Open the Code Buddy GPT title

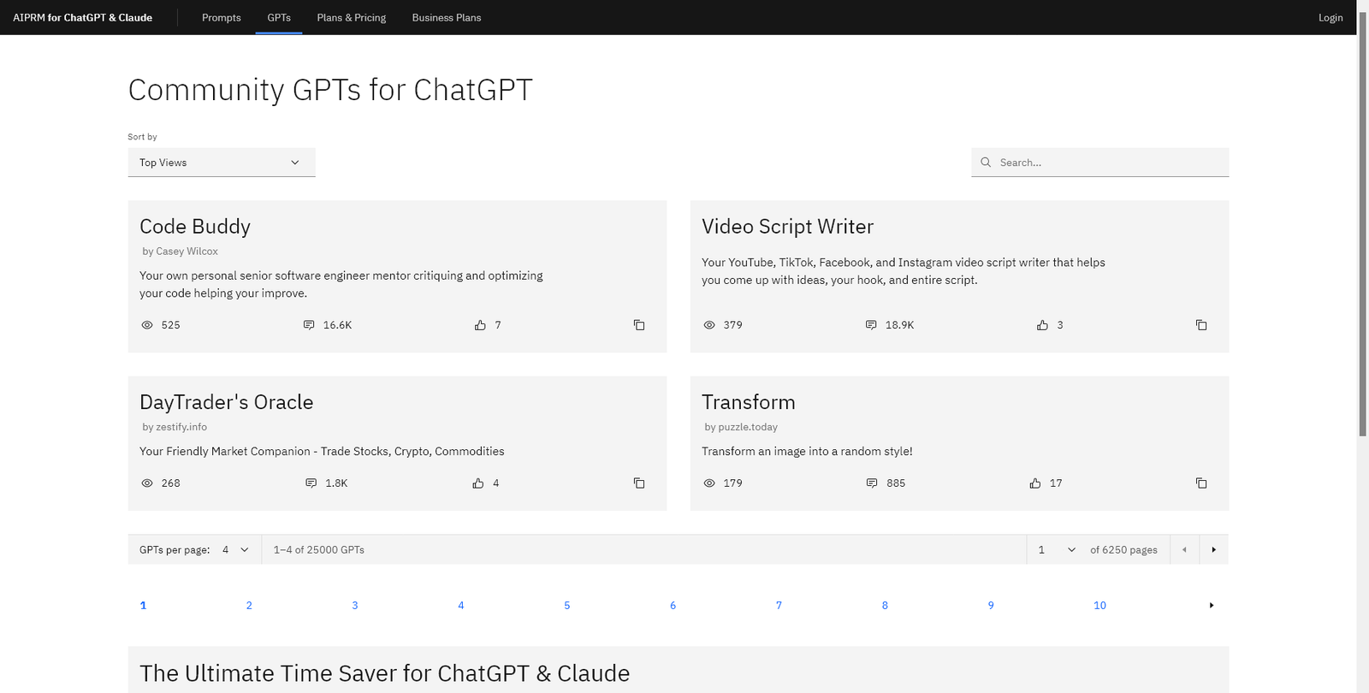(195, 227)
